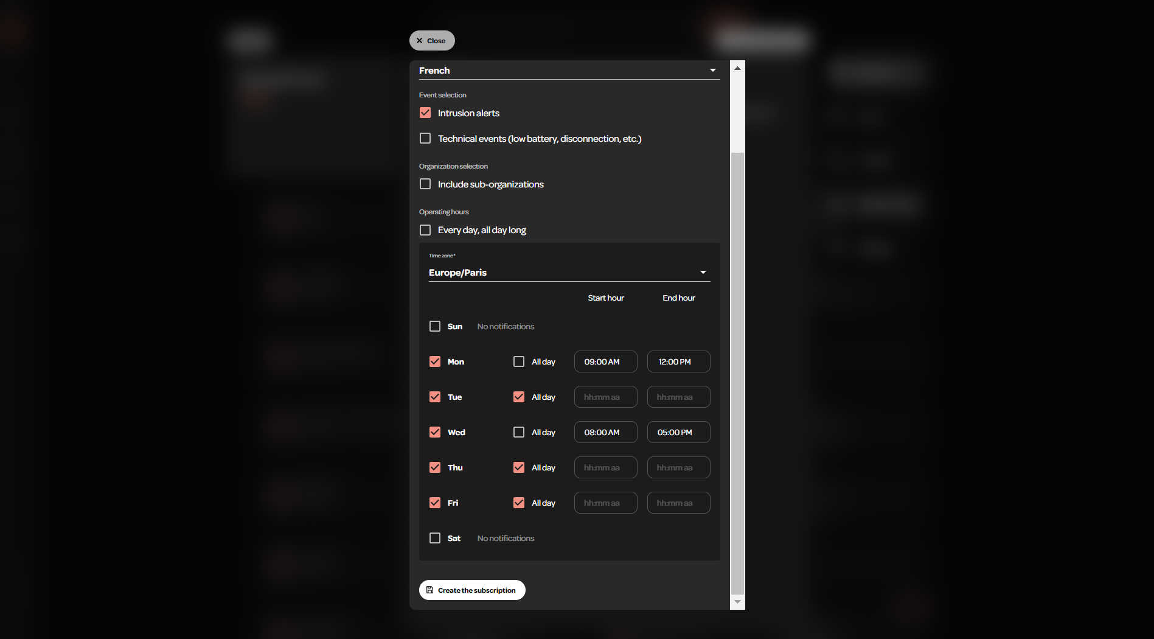The height and width of the screenshot is (639, 1154).
Task: Open the French language dropdown
Action: 569,71
